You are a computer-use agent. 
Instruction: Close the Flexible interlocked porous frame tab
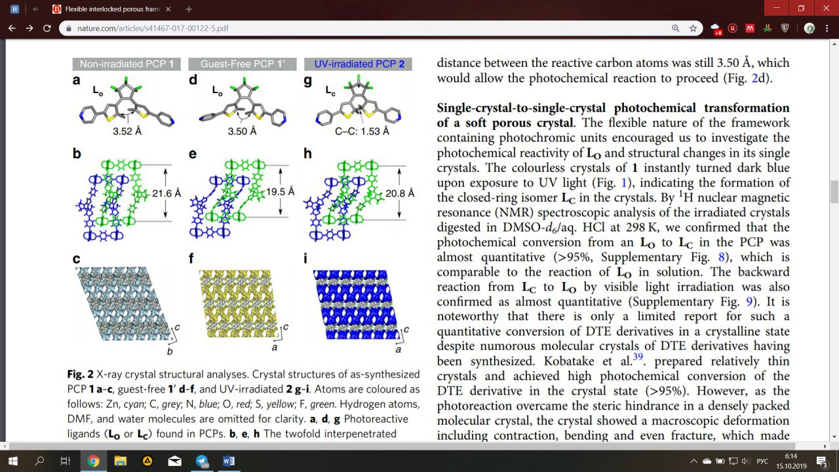coord(169,9)
